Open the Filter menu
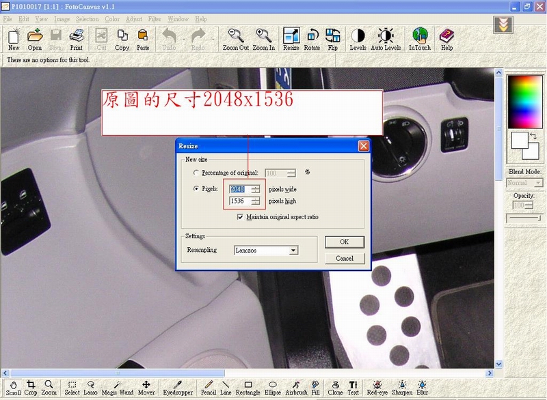547x400 pixels. click(155, 19)
